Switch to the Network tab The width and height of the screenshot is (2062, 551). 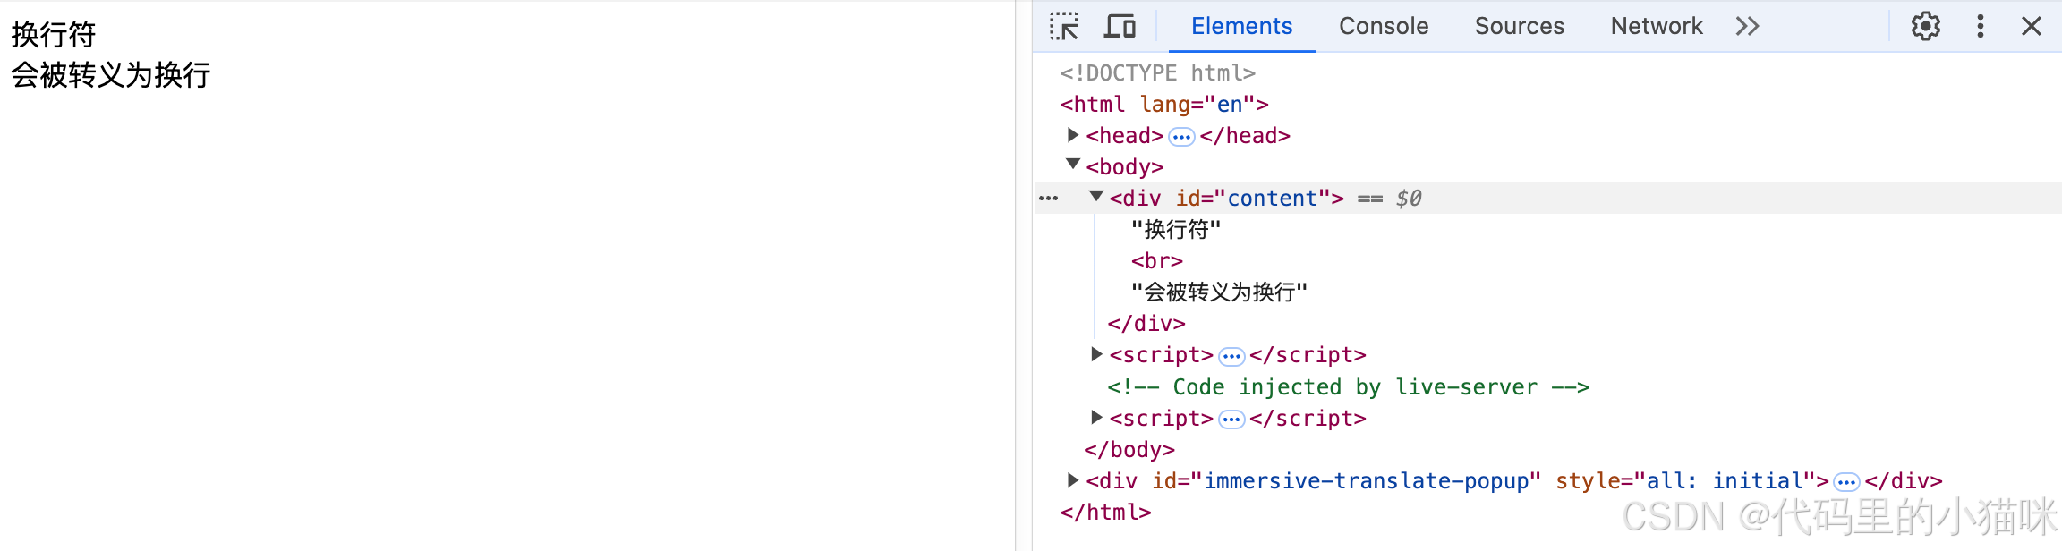click(1657, 26)
